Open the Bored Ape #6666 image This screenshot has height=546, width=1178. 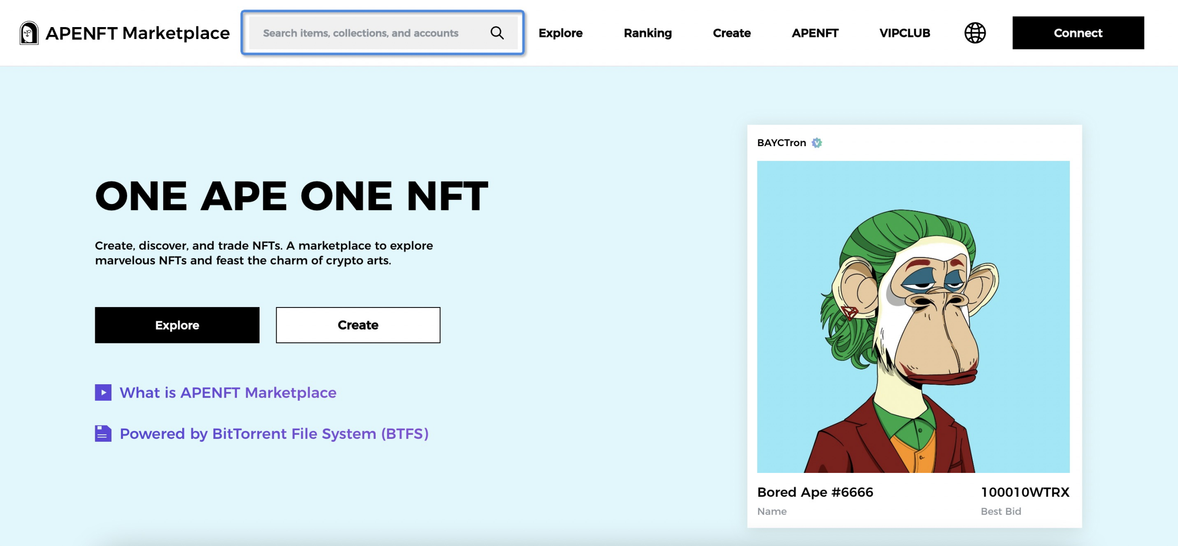(x=913, y=317)
